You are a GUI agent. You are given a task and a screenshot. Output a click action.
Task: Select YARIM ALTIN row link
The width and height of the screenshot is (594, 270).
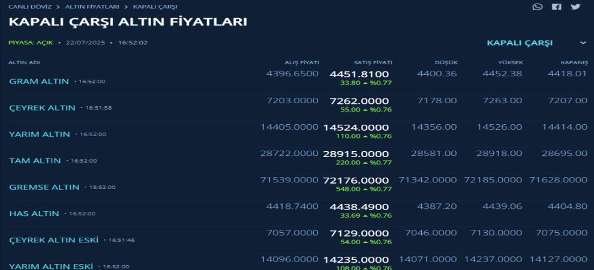click(x=40, y=134)
